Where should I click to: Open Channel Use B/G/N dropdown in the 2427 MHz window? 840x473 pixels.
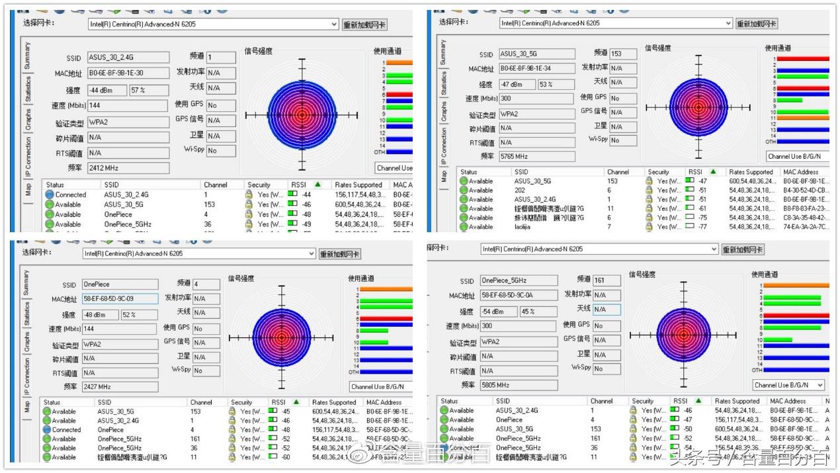point(380,386)
